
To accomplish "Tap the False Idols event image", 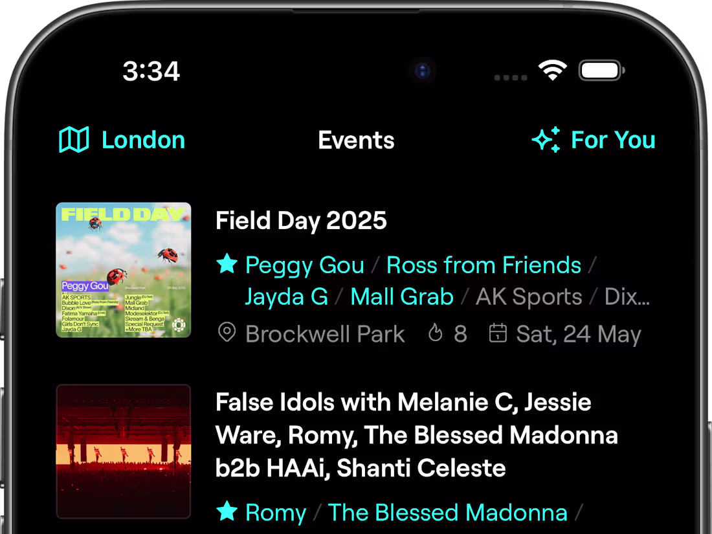I will pos(123,451).
